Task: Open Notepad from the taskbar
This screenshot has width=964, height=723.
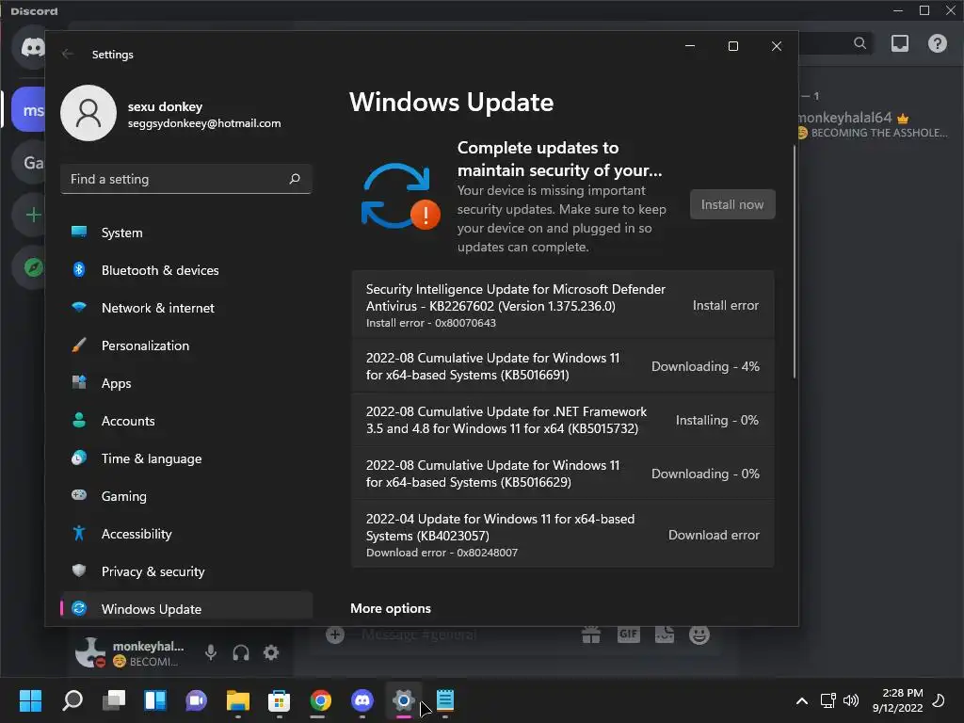Action: (x=445, y=700)
